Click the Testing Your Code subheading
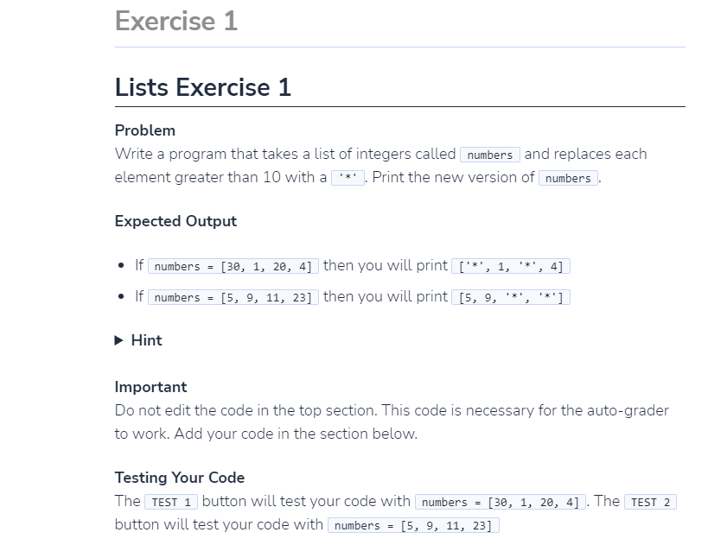The image size is (727, 545). [180, 478]
